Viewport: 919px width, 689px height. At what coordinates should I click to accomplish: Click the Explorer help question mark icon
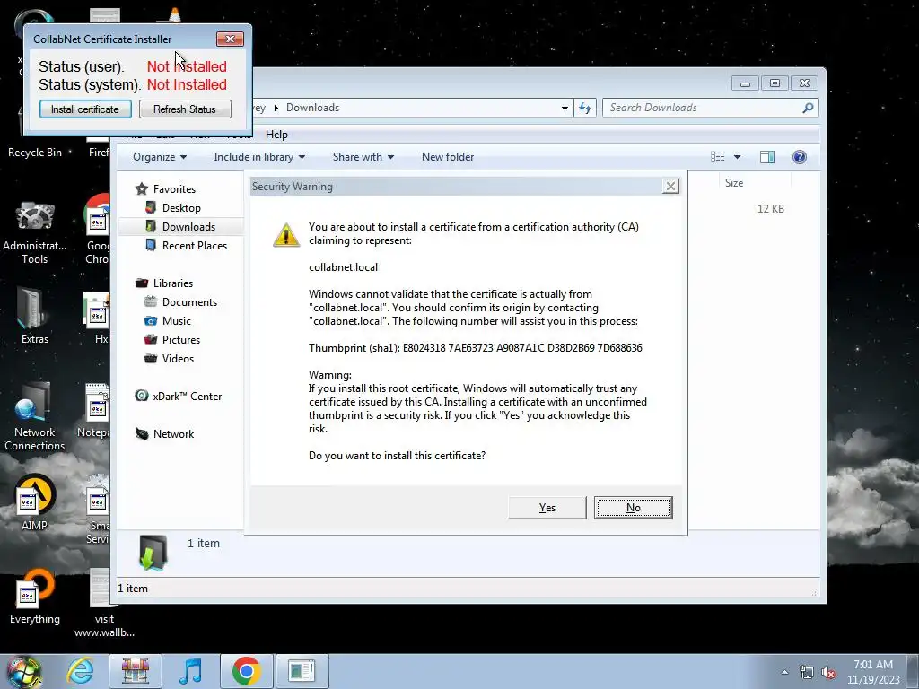click(x=800, y=157)
